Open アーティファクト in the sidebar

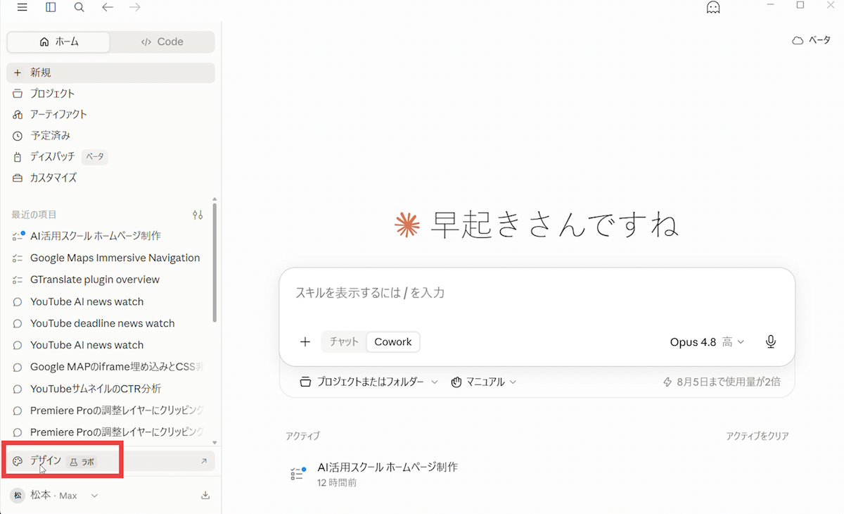(111, 115)
